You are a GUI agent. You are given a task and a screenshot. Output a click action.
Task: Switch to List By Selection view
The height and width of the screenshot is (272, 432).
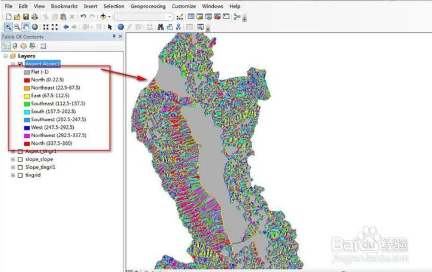[x=32, y=46]
